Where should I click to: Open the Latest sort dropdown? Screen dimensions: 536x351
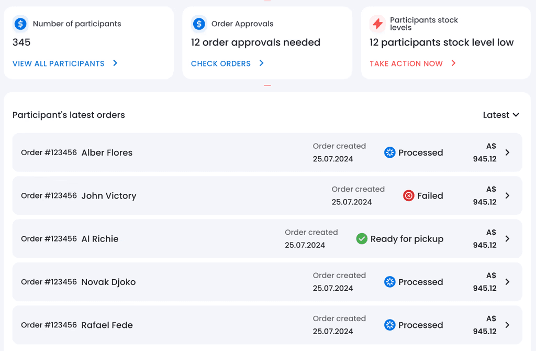click(501, 115)
